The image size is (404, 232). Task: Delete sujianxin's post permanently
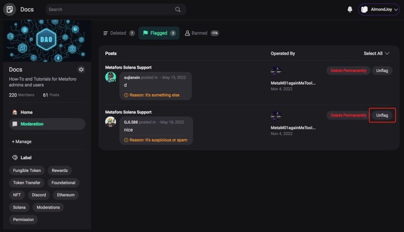click(348, 71)
